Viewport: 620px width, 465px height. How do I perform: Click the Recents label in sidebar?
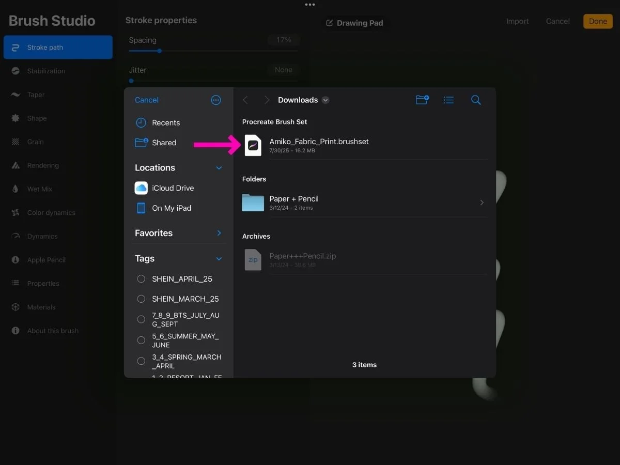(166, 122)
